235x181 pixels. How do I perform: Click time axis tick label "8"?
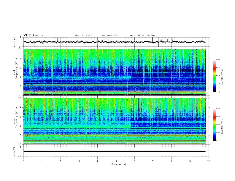click(172, 161)
